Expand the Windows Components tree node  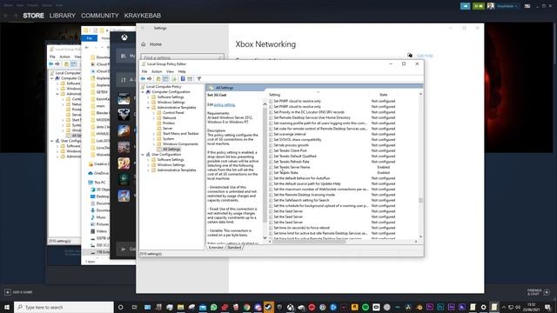[154, 144]
